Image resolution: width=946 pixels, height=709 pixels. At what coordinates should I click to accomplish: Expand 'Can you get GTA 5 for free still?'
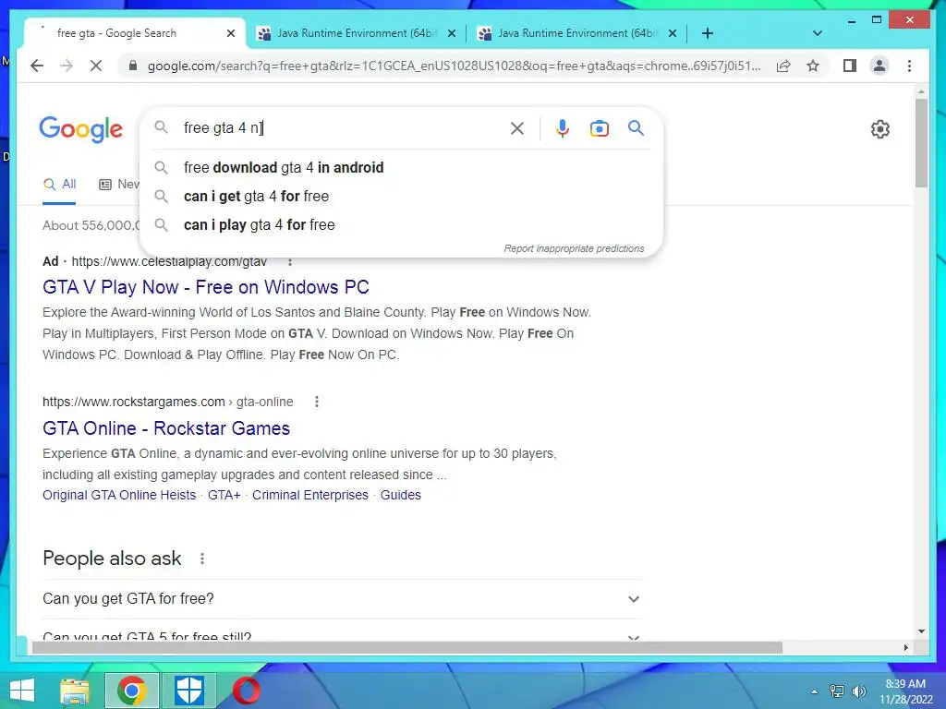point(343,631)
